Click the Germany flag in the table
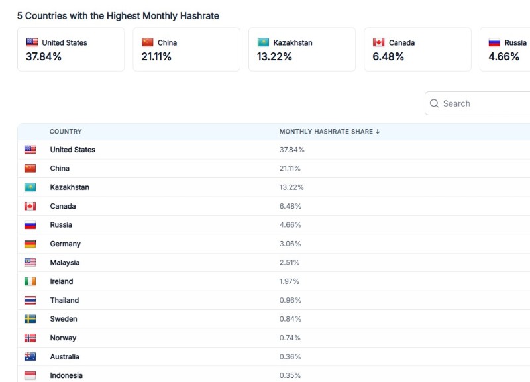Viewport: 530px width, 382px height. point(30,244)
